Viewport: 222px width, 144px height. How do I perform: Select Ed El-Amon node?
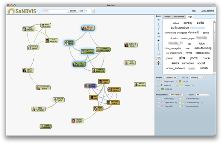point(79,64)
